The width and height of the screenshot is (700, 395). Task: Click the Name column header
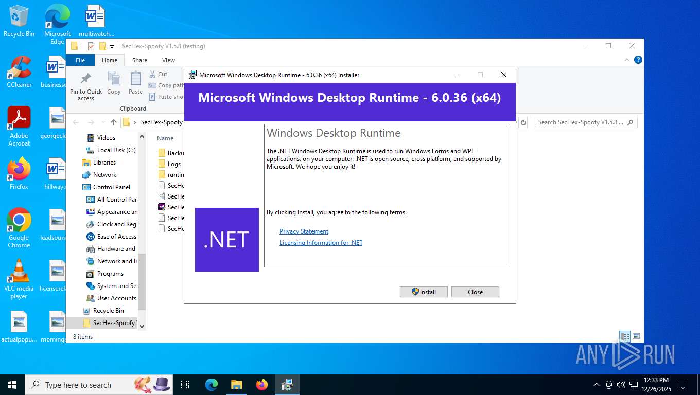(x=165, y=138)
